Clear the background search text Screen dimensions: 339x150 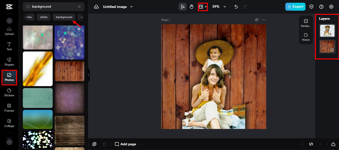79,7
